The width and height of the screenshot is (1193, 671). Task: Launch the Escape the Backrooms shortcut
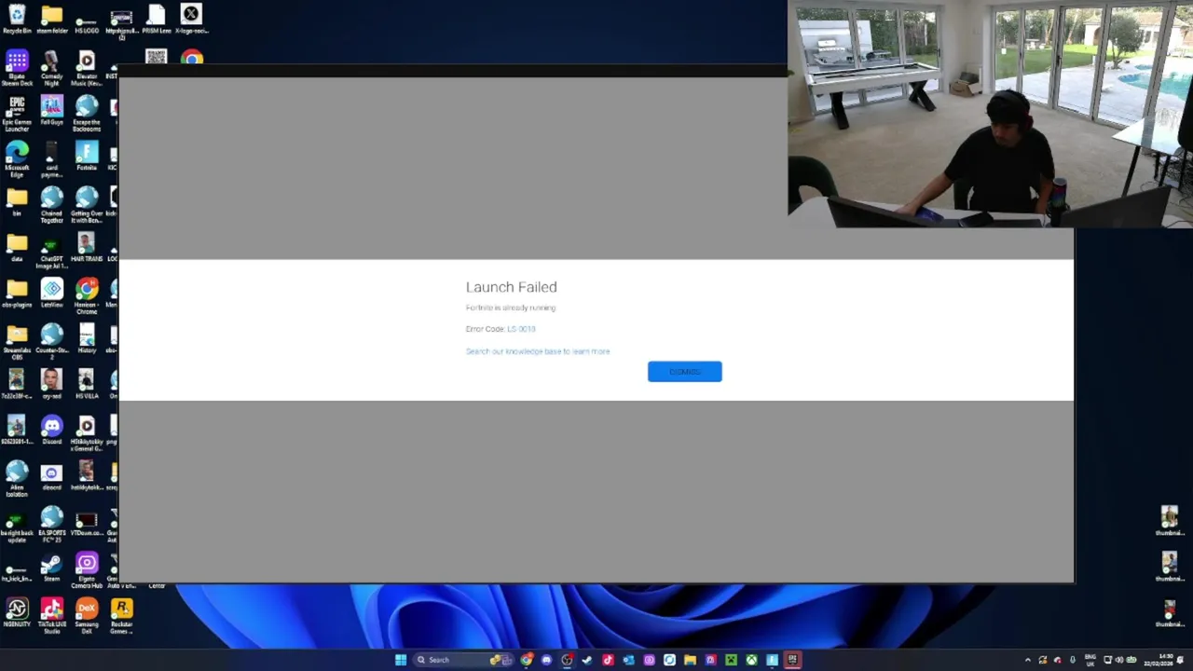[x=87, y=115]
